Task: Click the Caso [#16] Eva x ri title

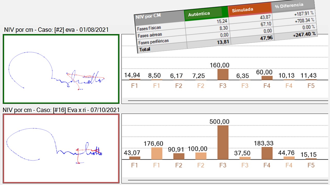Action: point(61,110)
